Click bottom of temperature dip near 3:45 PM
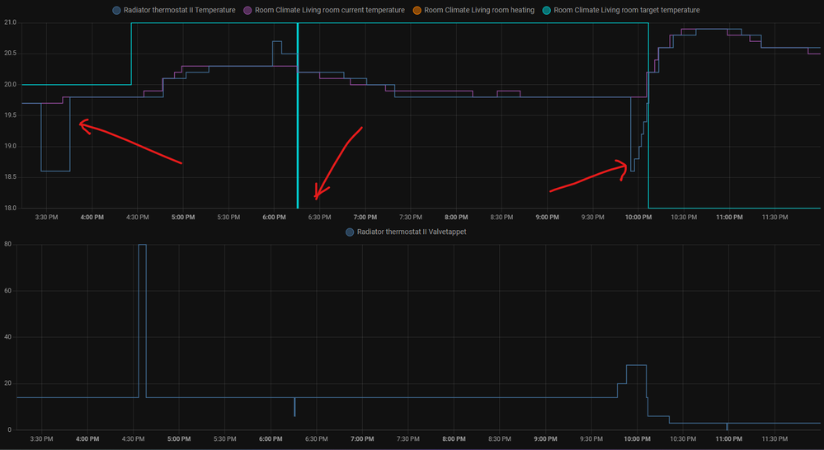 click(55, 171)
